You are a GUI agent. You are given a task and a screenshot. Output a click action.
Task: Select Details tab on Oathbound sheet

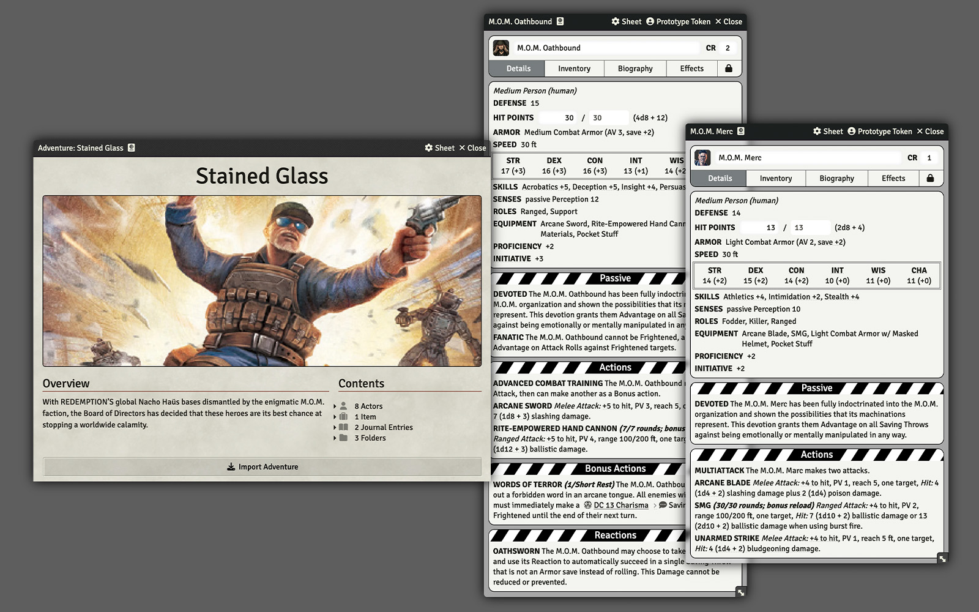pos(518,69)
